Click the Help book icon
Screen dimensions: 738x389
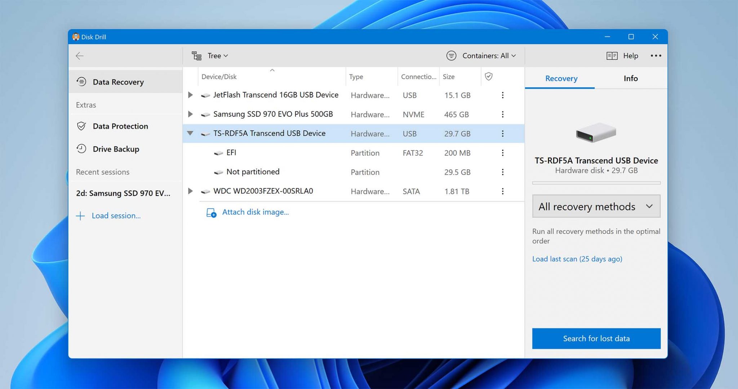[612, 56]
